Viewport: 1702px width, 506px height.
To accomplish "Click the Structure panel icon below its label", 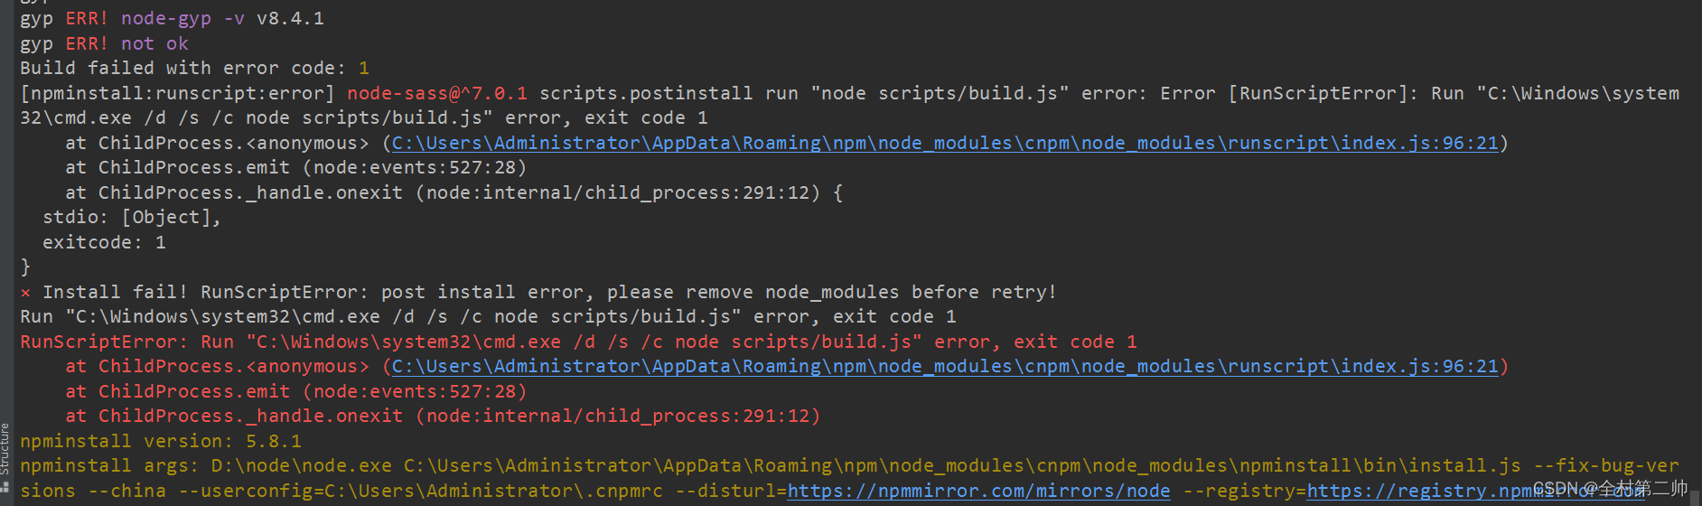I will click(5, 488).
